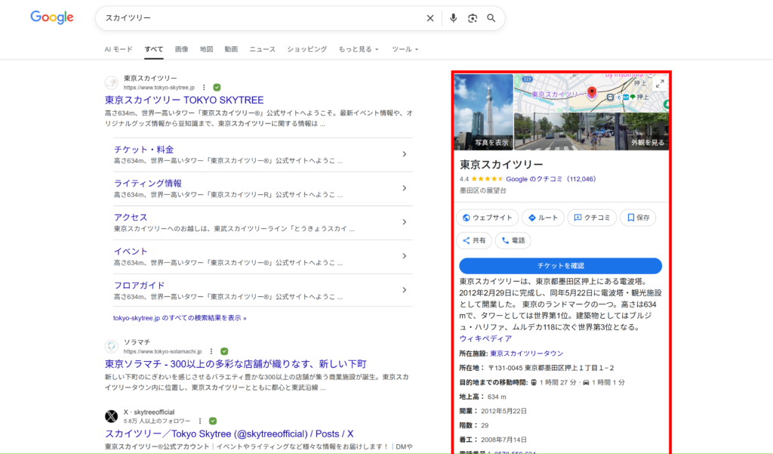Click the チケットを確認 button
Image resolution: width=773 pixels, height=454 pixels.
(560, 266)
